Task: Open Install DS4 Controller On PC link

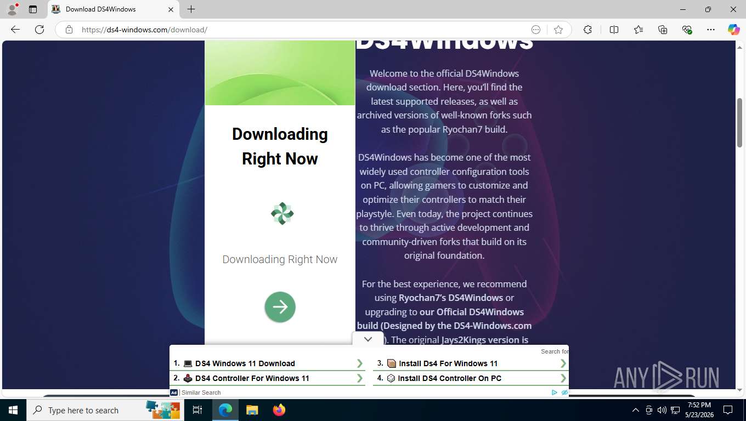Action: pyautogui.click(x=450, y=378)
